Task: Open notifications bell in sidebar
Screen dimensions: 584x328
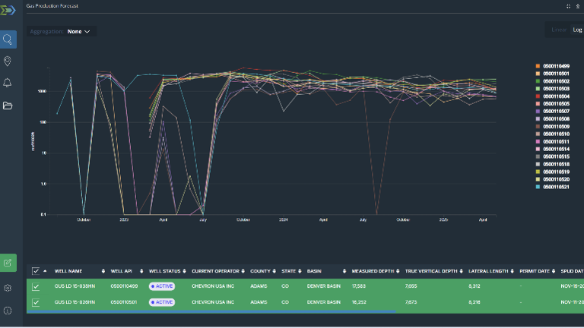Action: pos(8,83)
